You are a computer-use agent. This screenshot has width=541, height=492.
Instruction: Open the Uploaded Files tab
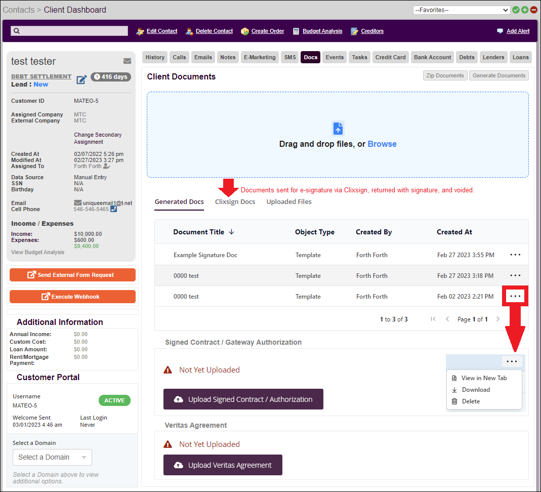click(x=289, y=201)
